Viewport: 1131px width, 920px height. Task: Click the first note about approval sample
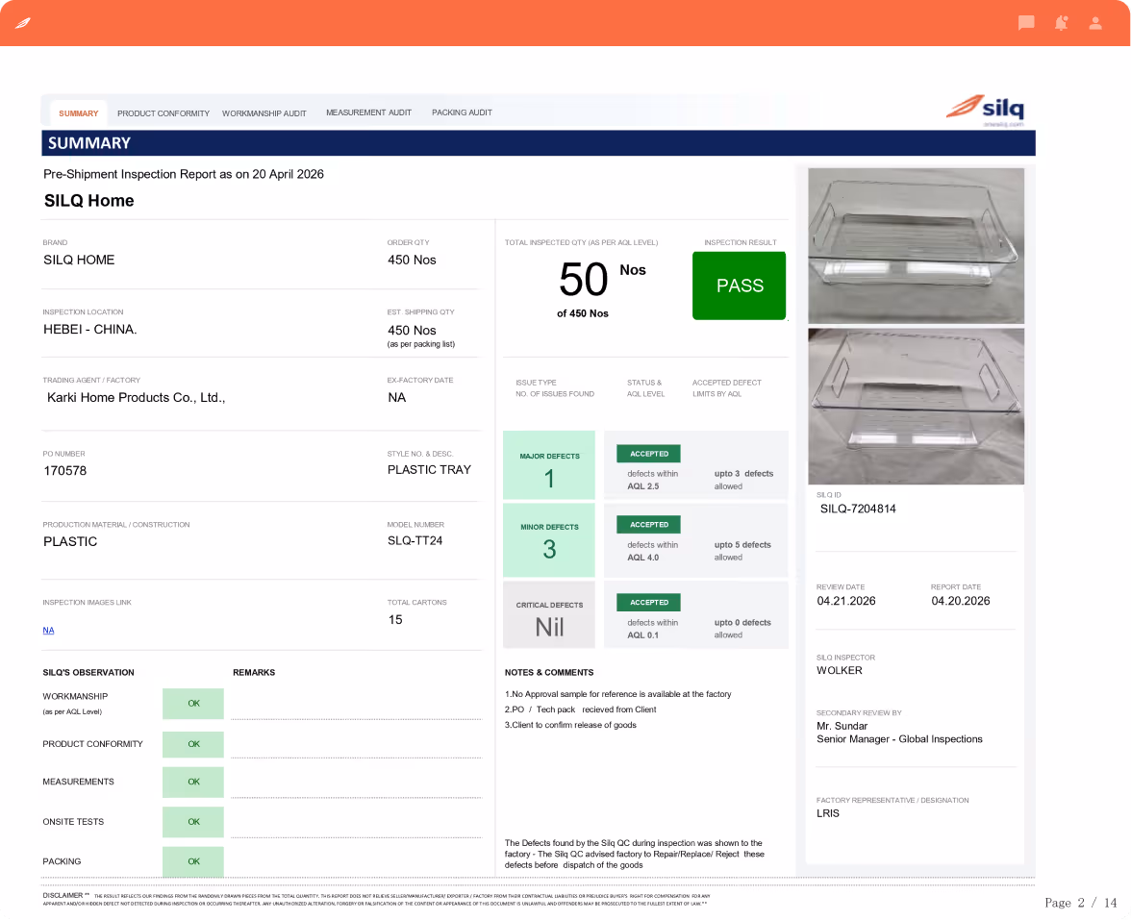(617, 694)
